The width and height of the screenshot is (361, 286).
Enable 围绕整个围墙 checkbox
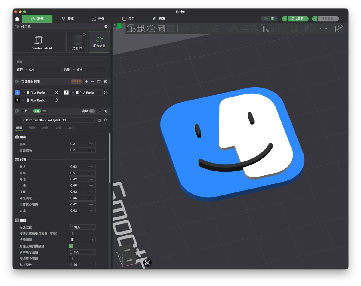pyautogui.click(x=71, y=259)
